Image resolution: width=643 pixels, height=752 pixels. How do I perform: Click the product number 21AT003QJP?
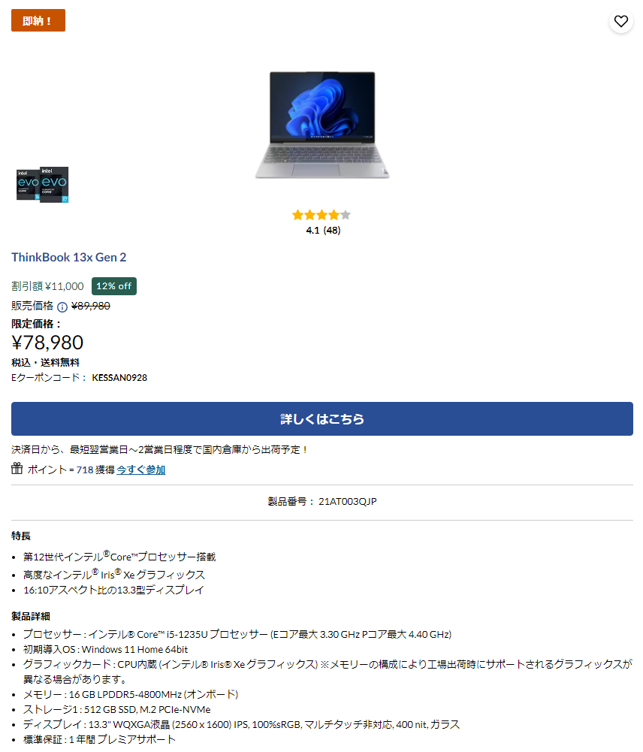348,501
